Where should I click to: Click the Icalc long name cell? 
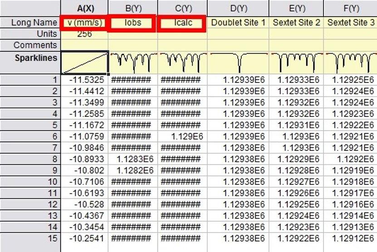pos(182,23)
